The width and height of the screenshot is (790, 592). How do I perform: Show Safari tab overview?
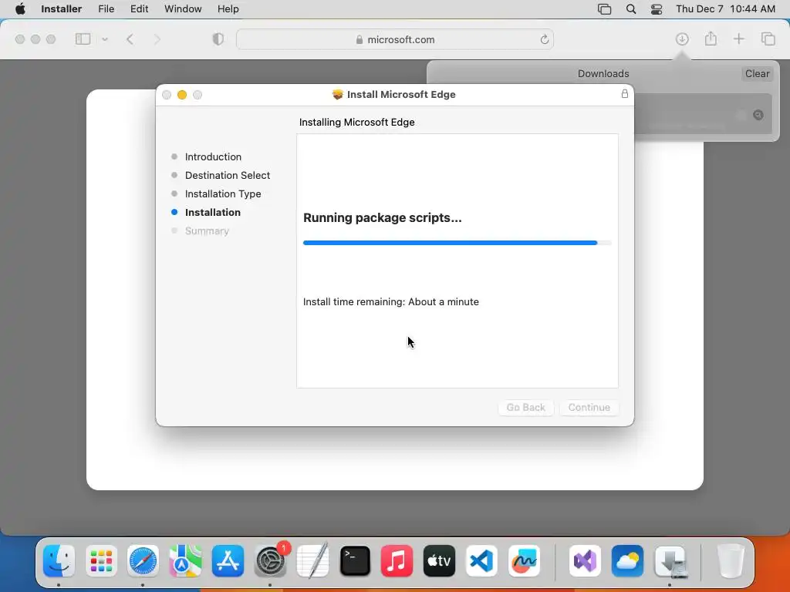click(x=768, y=39)
